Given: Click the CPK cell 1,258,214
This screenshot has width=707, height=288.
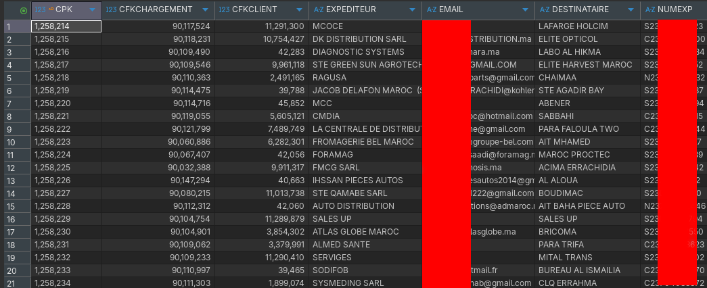Looking at the screenshot, I should click(66, 26).
